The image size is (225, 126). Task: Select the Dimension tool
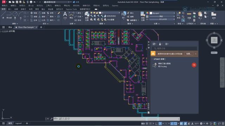point(71,15)
